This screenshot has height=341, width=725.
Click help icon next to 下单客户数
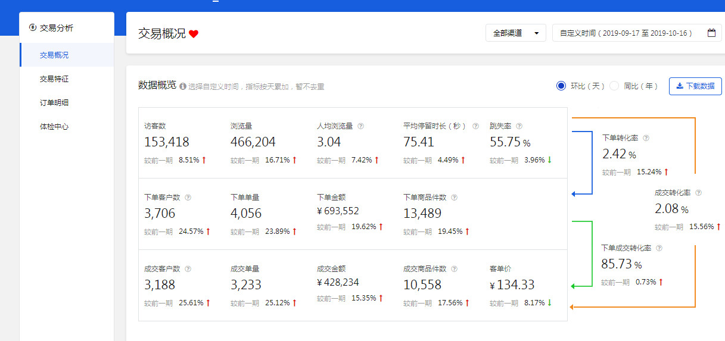pos(188,198)
